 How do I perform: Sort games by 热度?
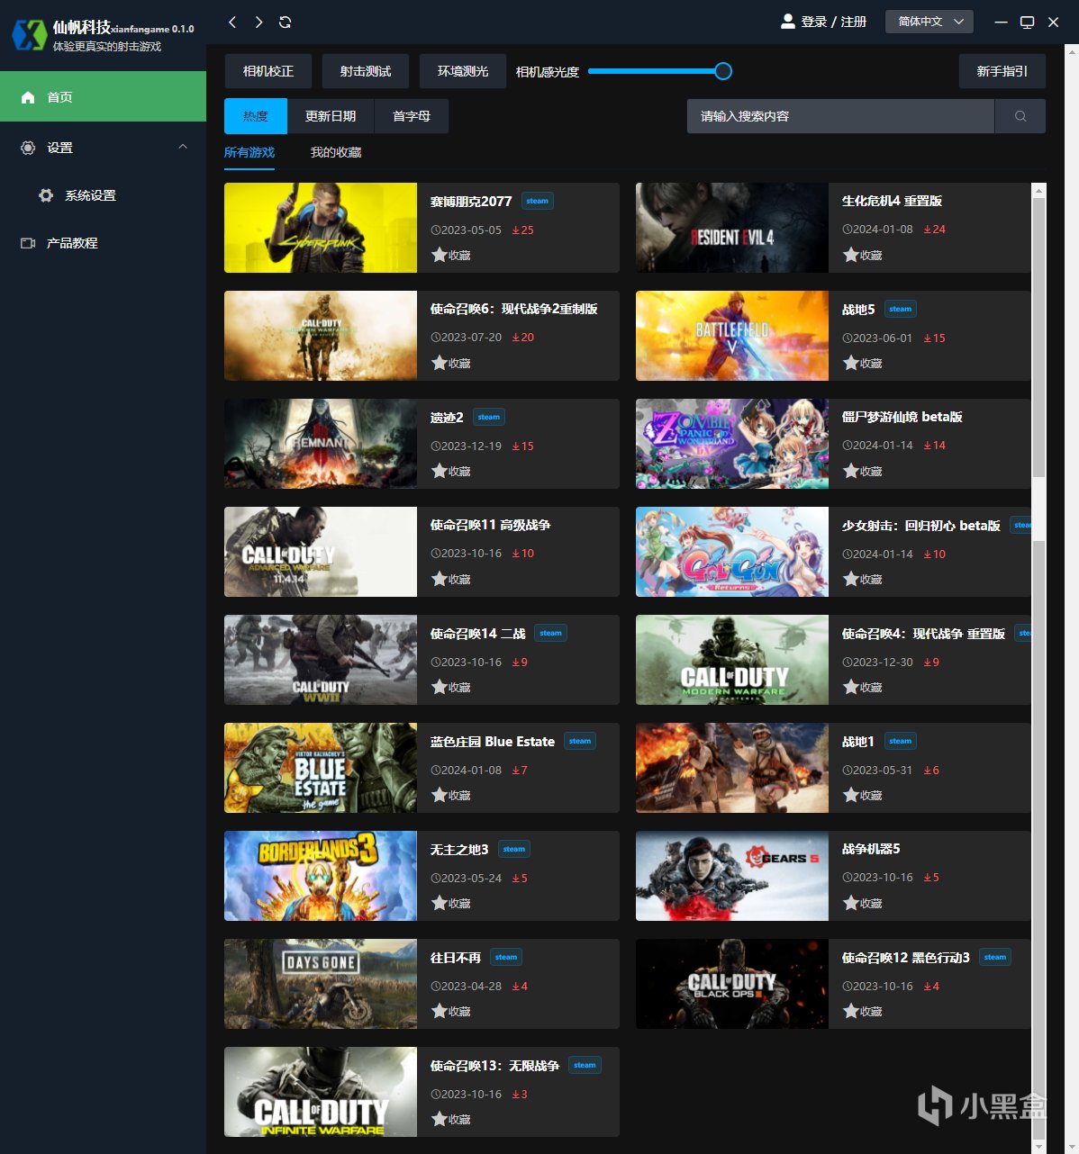coord(256,116)
